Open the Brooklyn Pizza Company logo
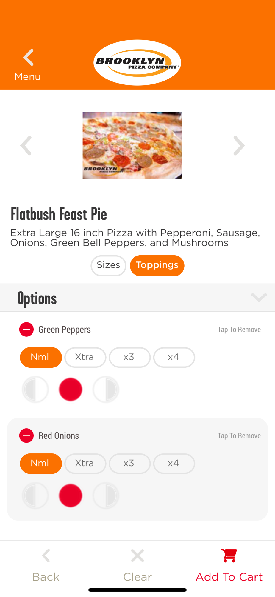 pyautogui.click(x=137, y=63)
